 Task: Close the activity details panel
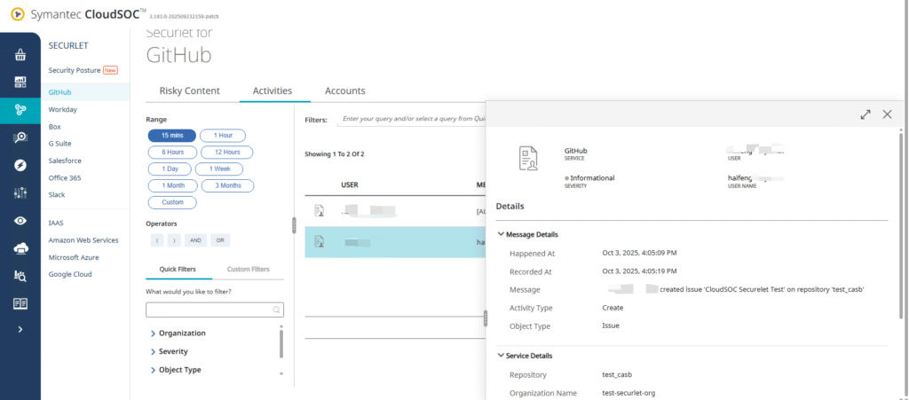coord(887,114)
